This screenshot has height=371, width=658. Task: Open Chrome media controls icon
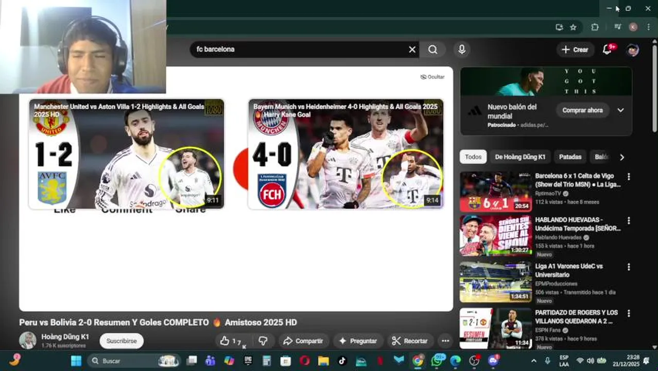(x=618, y=27)
